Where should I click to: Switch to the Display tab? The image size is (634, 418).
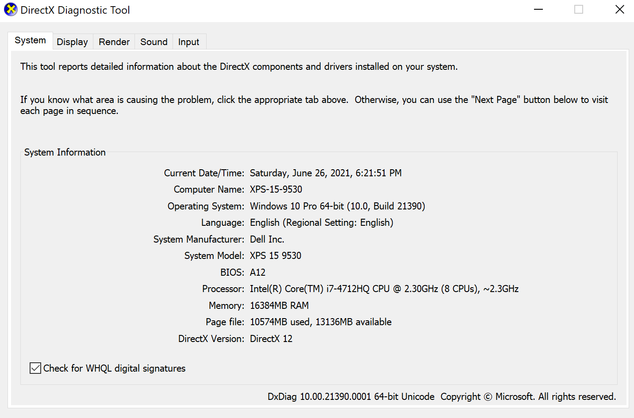click(x=73, y=42)
